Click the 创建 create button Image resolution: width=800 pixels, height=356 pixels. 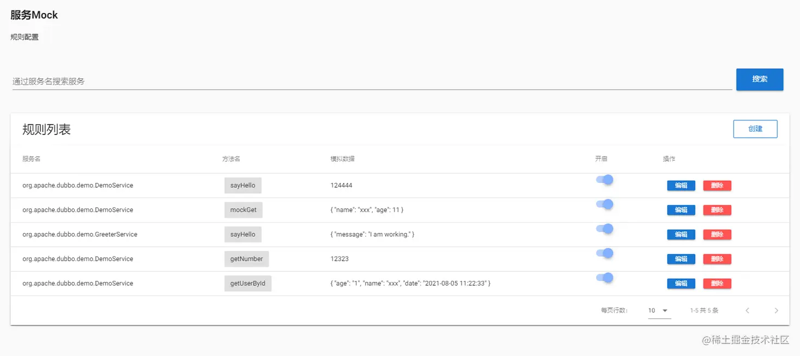pos(755,129)
